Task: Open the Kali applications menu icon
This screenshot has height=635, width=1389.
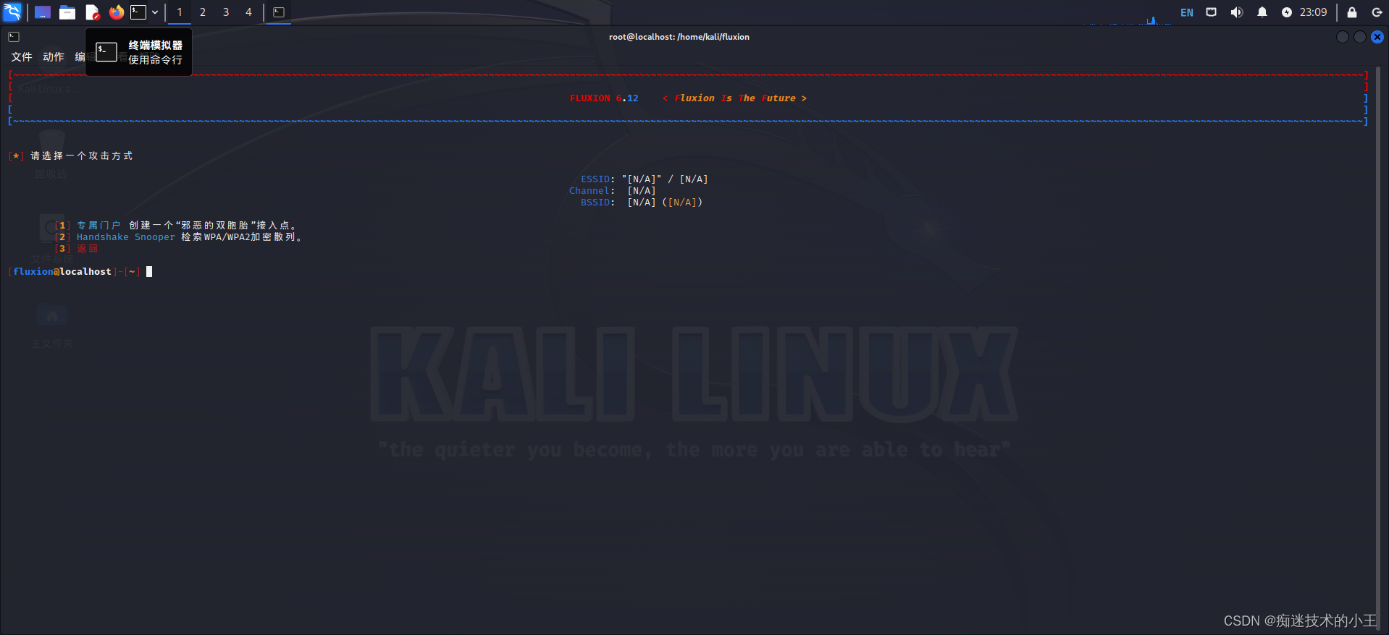Action: coord(12,12)
